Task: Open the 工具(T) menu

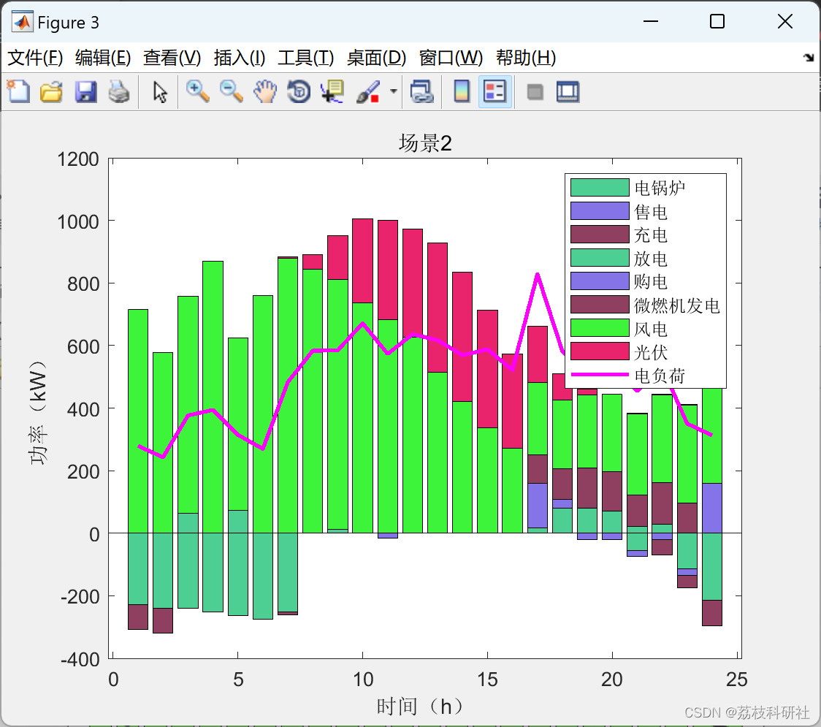Action: point(306,58)
